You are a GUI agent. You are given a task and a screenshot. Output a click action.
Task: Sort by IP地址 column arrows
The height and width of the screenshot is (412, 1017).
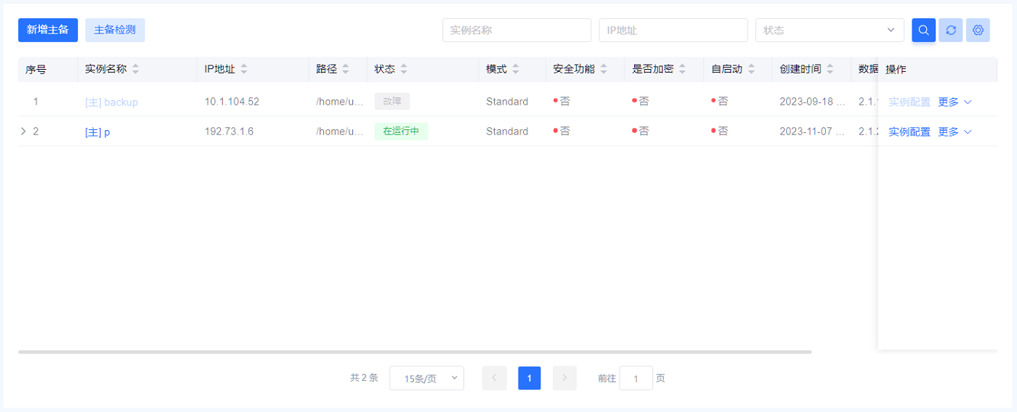[x=244, y=69]
